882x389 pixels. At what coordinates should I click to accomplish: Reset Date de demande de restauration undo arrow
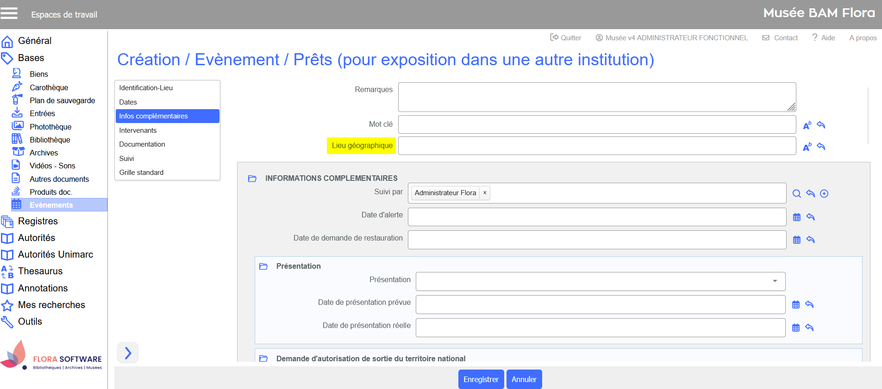pos(810,239)
